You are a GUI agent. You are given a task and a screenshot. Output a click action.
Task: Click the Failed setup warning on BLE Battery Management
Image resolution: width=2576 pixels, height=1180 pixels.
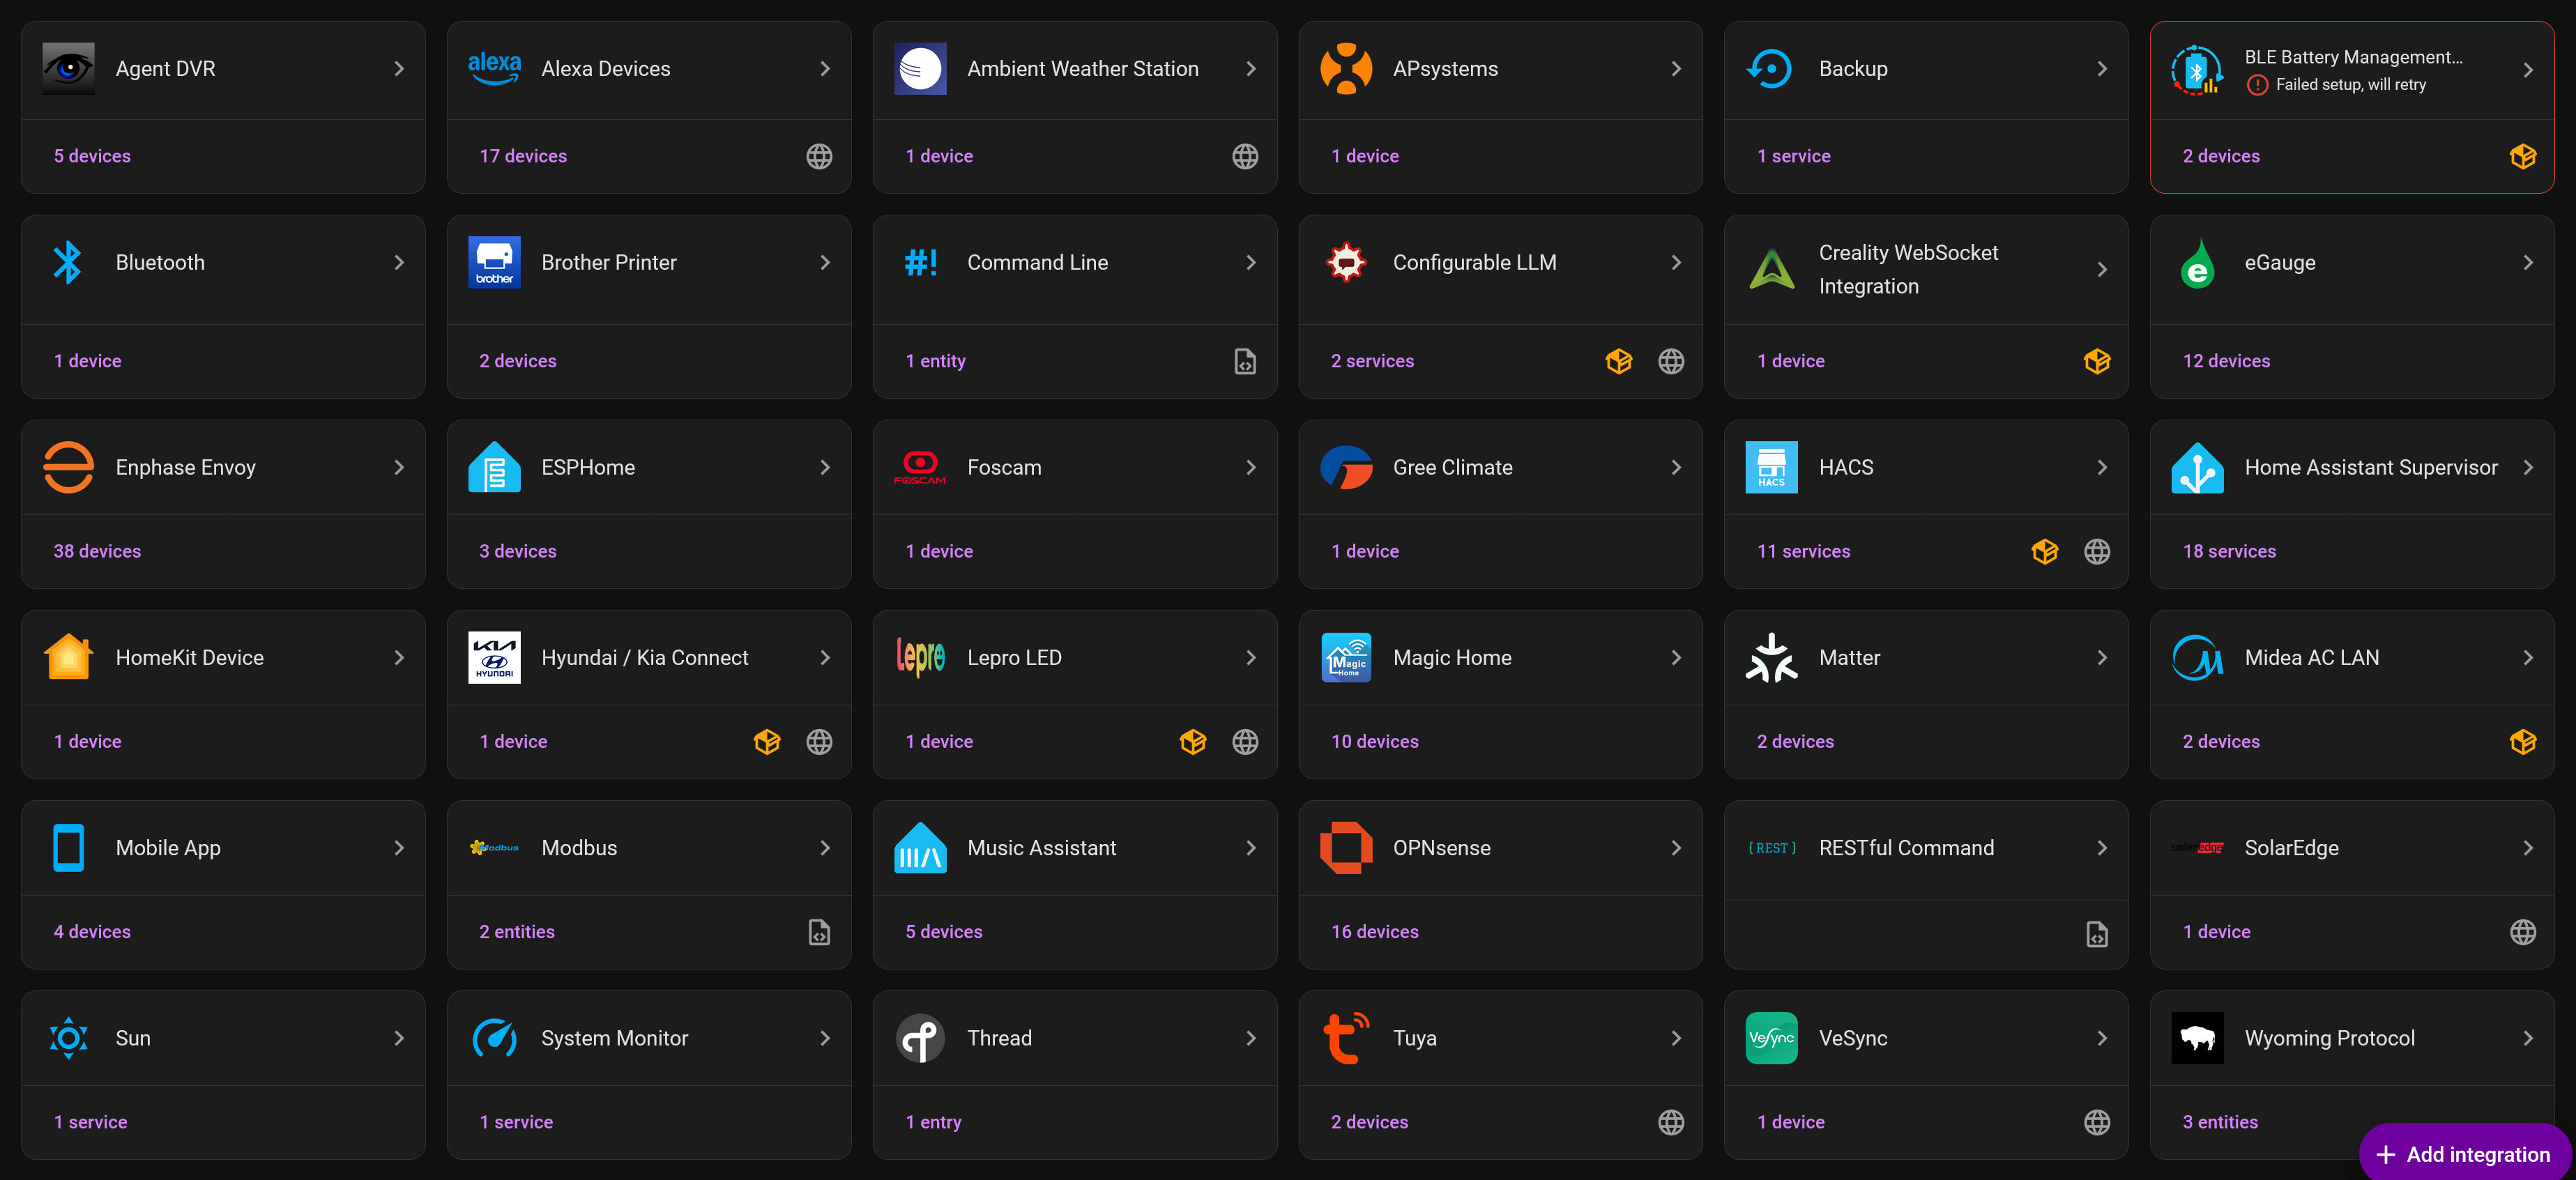click(2337, 85)
